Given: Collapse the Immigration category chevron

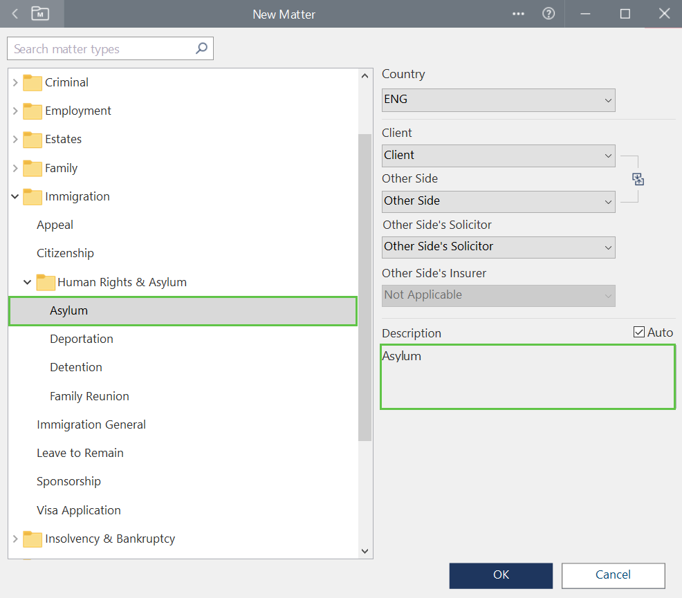Looking at the screenshot, I should coord(15,197).
